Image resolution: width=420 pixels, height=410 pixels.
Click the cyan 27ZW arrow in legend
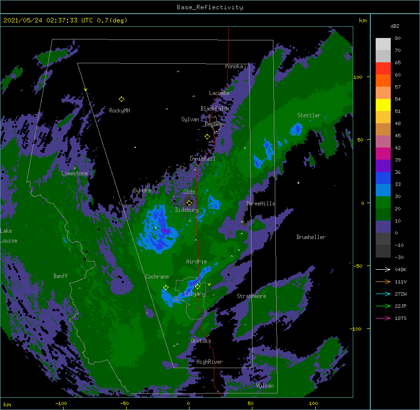pos(383,294)
